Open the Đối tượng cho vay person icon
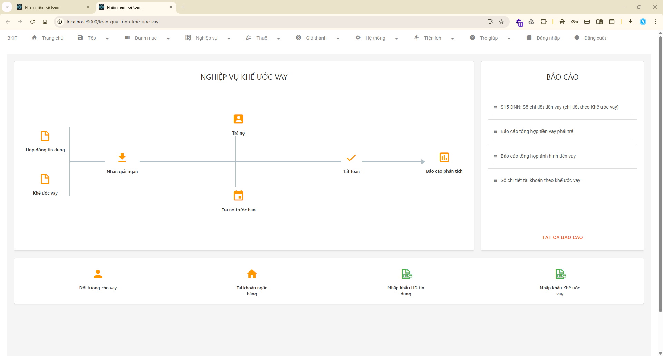Screen dimensions: 663x356 point(98,274)
